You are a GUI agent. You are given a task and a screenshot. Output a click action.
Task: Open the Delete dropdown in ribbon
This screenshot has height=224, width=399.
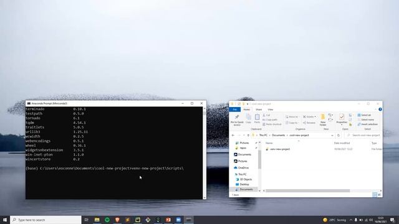309,116
